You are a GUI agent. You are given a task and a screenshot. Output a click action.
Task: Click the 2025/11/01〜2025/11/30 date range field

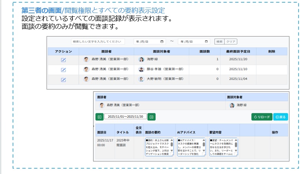125,117
